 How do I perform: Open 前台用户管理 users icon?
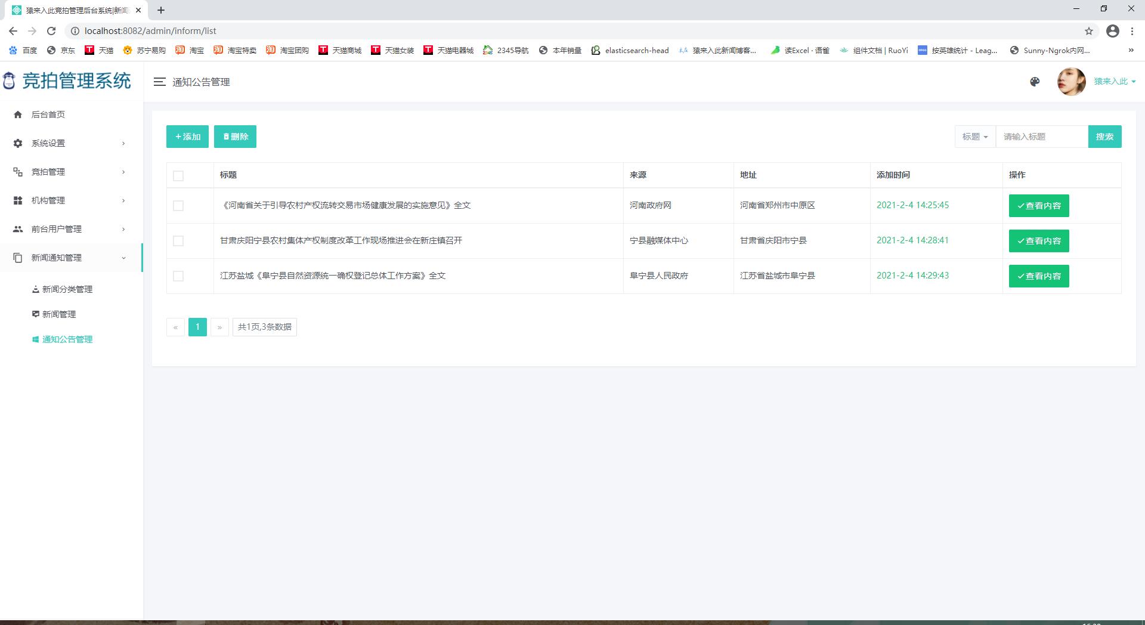click(17, 229)
